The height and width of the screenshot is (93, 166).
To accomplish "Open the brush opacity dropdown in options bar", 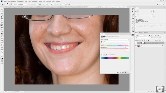I will tap(37, 4).
